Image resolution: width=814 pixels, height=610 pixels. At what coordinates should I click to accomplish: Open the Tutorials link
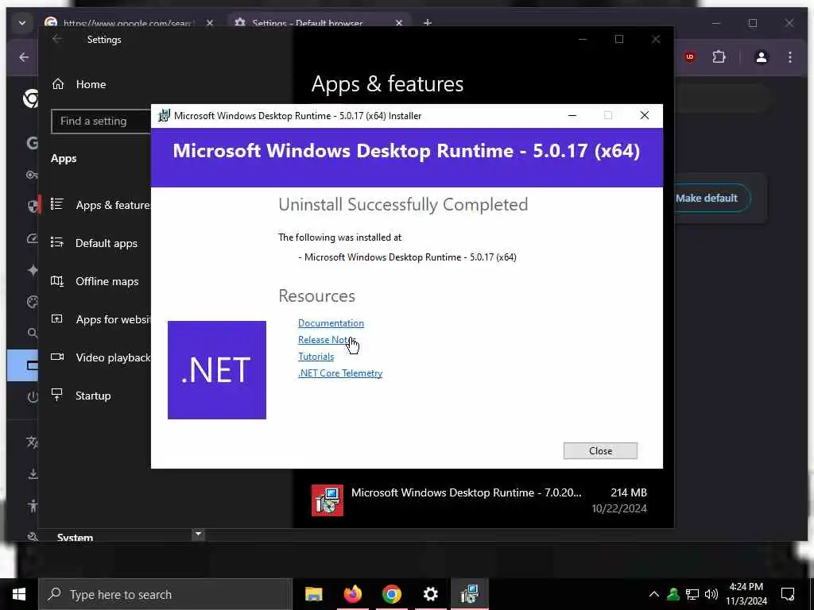coord(316,357)
